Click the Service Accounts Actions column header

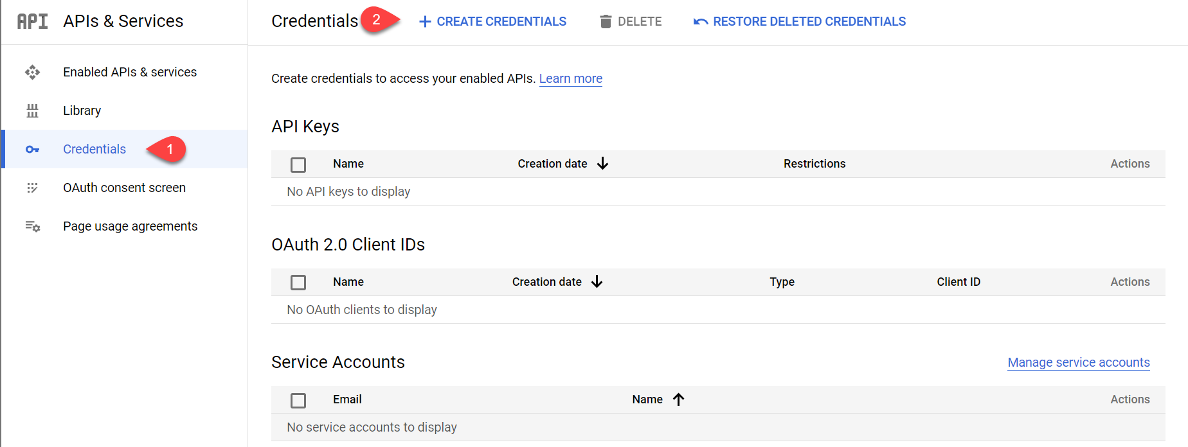pos(1130,399)
